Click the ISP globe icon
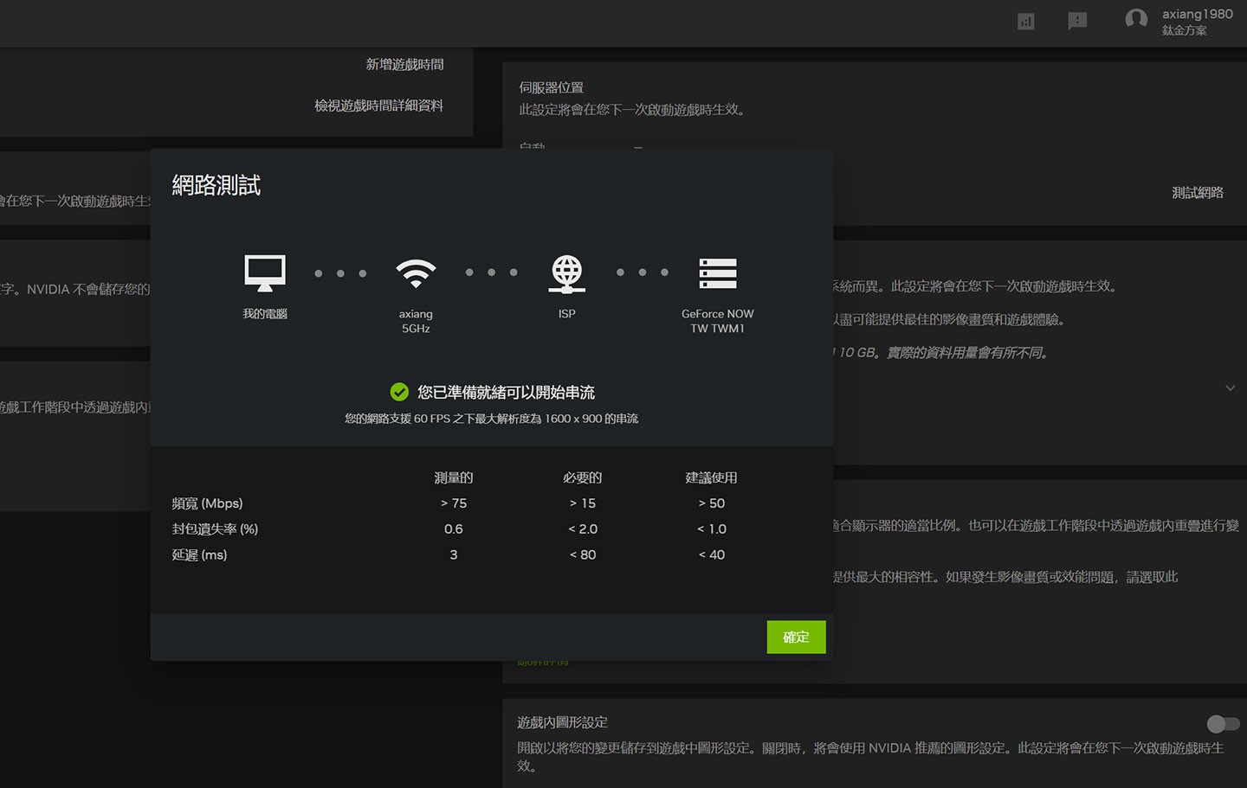Image resolution: width=1247 pixels, height=788 pixels. pos(567,273)
